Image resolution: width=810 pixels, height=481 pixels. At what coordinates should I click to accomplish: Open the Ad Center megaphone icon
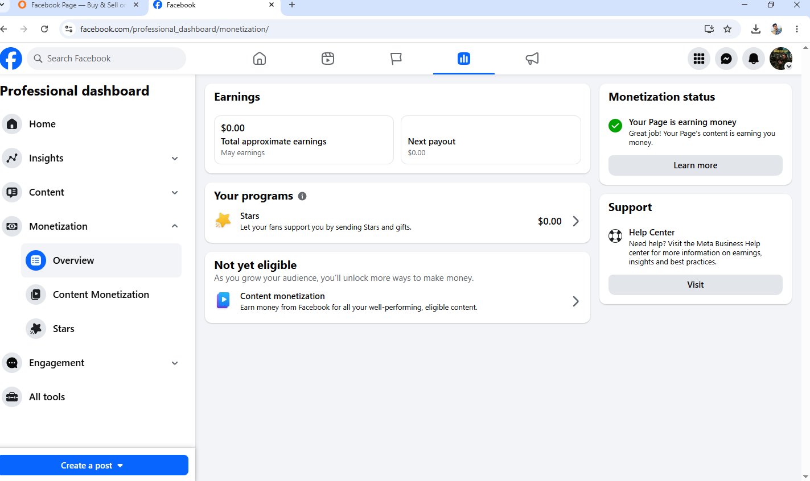(x=532, y=59)
